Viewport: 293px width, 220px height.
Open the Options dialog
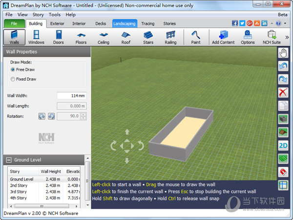(x=248, y=37)
